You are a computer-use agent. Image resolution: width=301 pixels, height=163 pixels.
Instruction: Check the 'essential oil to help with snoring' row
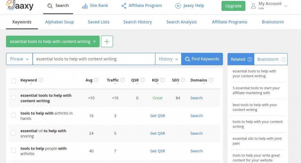(14, 133)
